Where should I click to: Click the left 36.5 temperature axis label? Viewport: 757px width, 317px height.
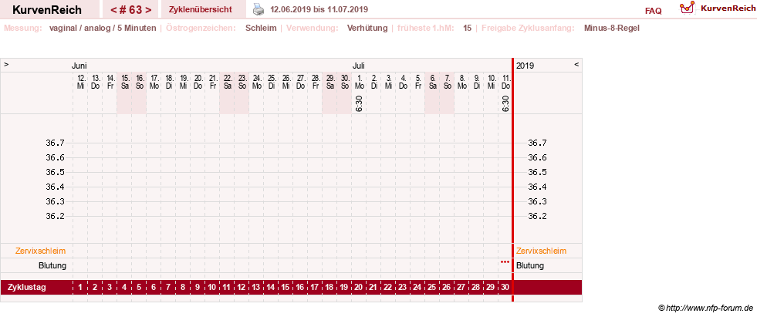[x=55, y=172]
